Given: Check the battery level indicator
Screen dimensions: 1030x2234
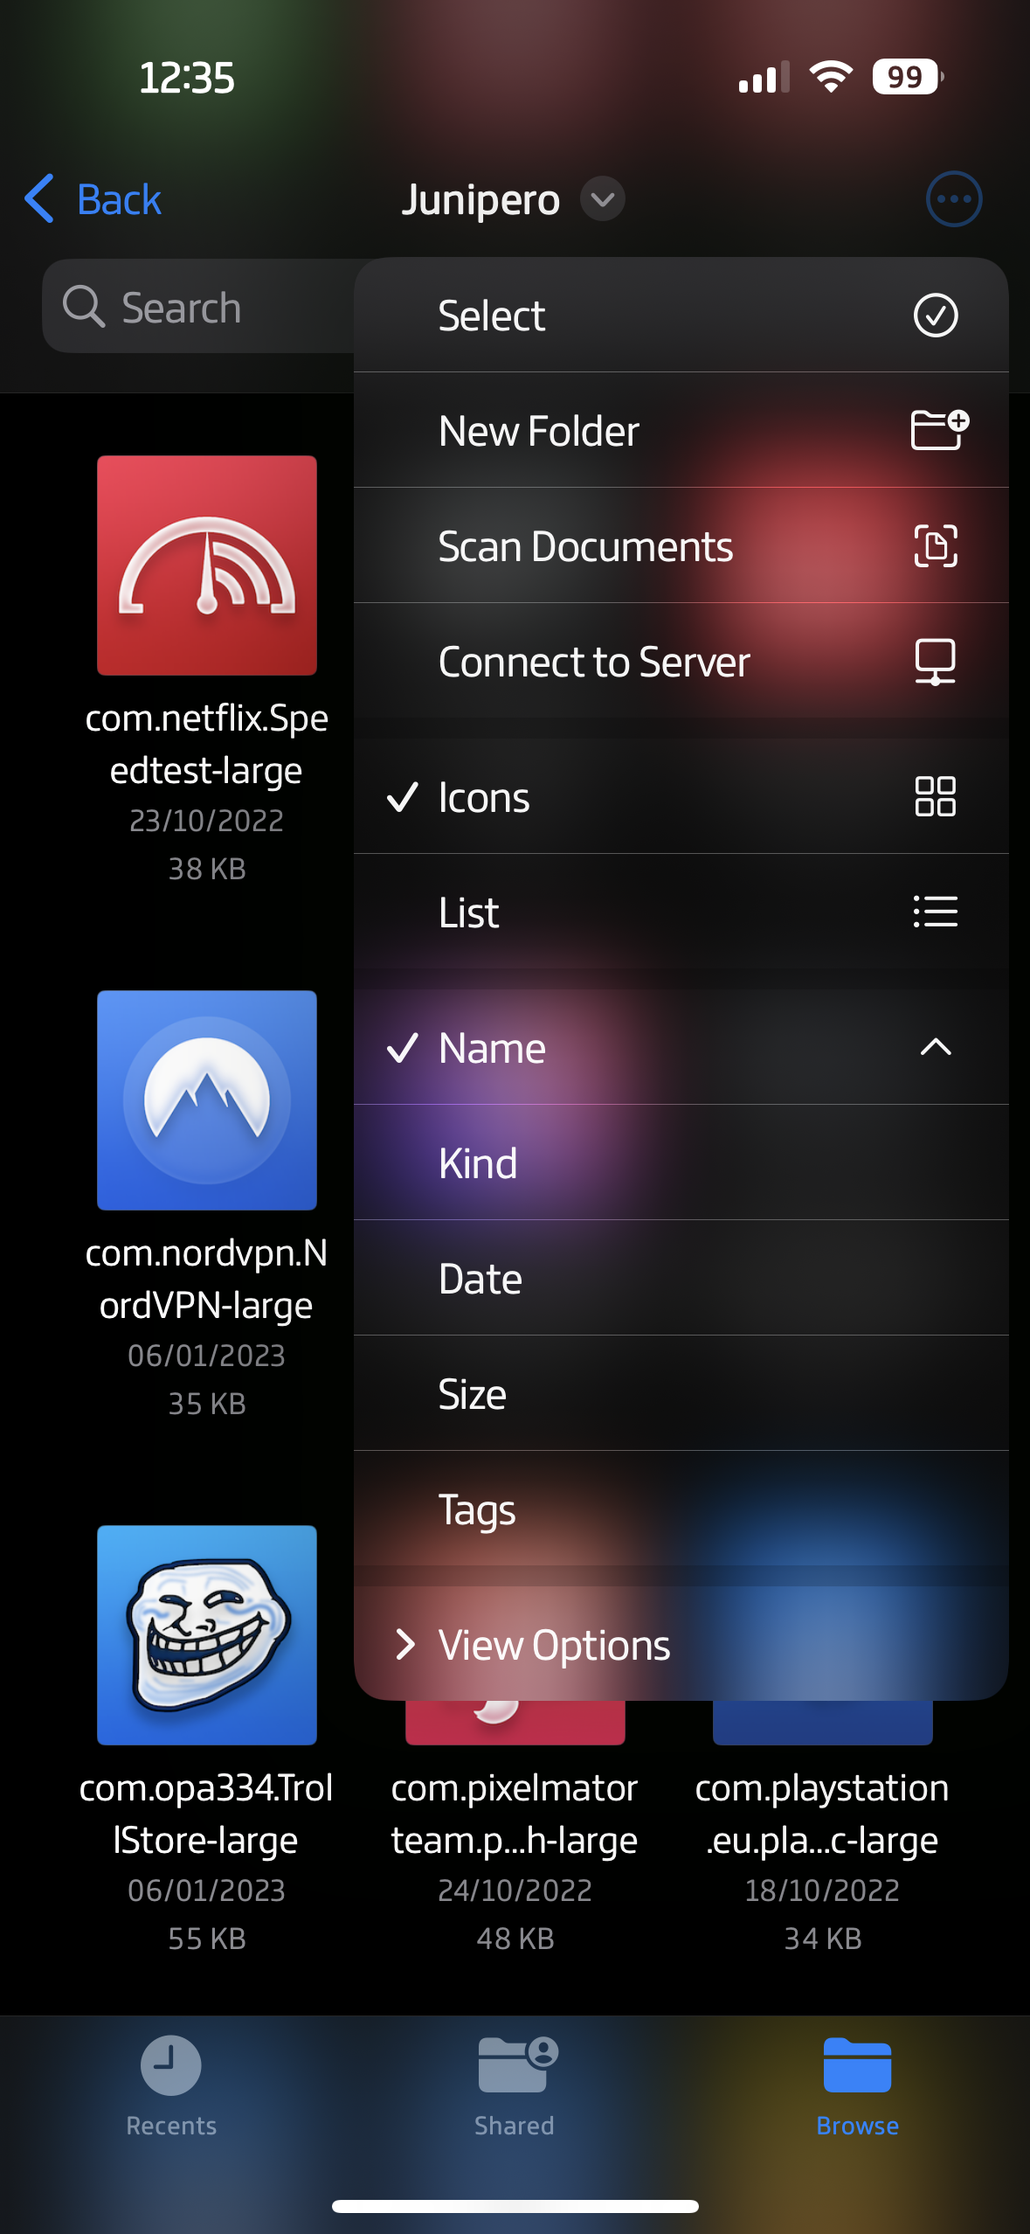Looking at the screenshot, I should click(908, 77).
